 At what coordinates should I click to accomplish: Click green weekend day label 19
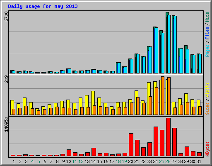pyautogui.click(x=124, y=161)
